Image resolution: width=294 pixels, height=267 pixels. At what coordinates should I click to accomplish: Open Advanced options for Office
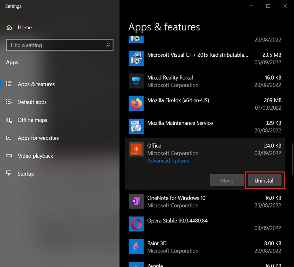point(168,161)
